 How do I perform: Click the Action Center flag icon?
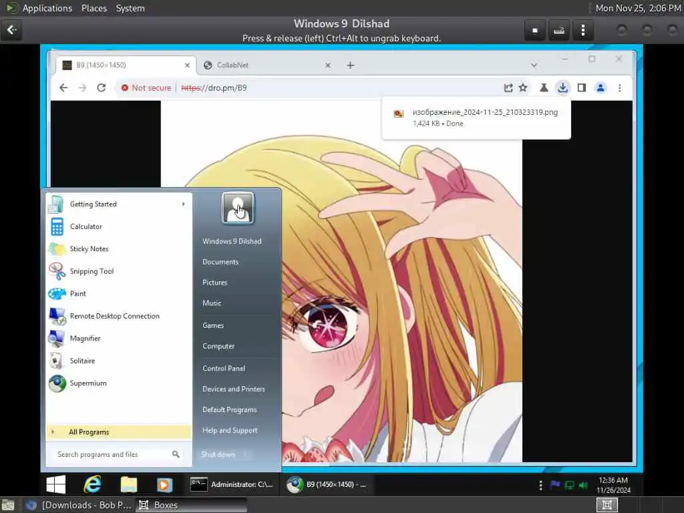[x=555, y=485]
